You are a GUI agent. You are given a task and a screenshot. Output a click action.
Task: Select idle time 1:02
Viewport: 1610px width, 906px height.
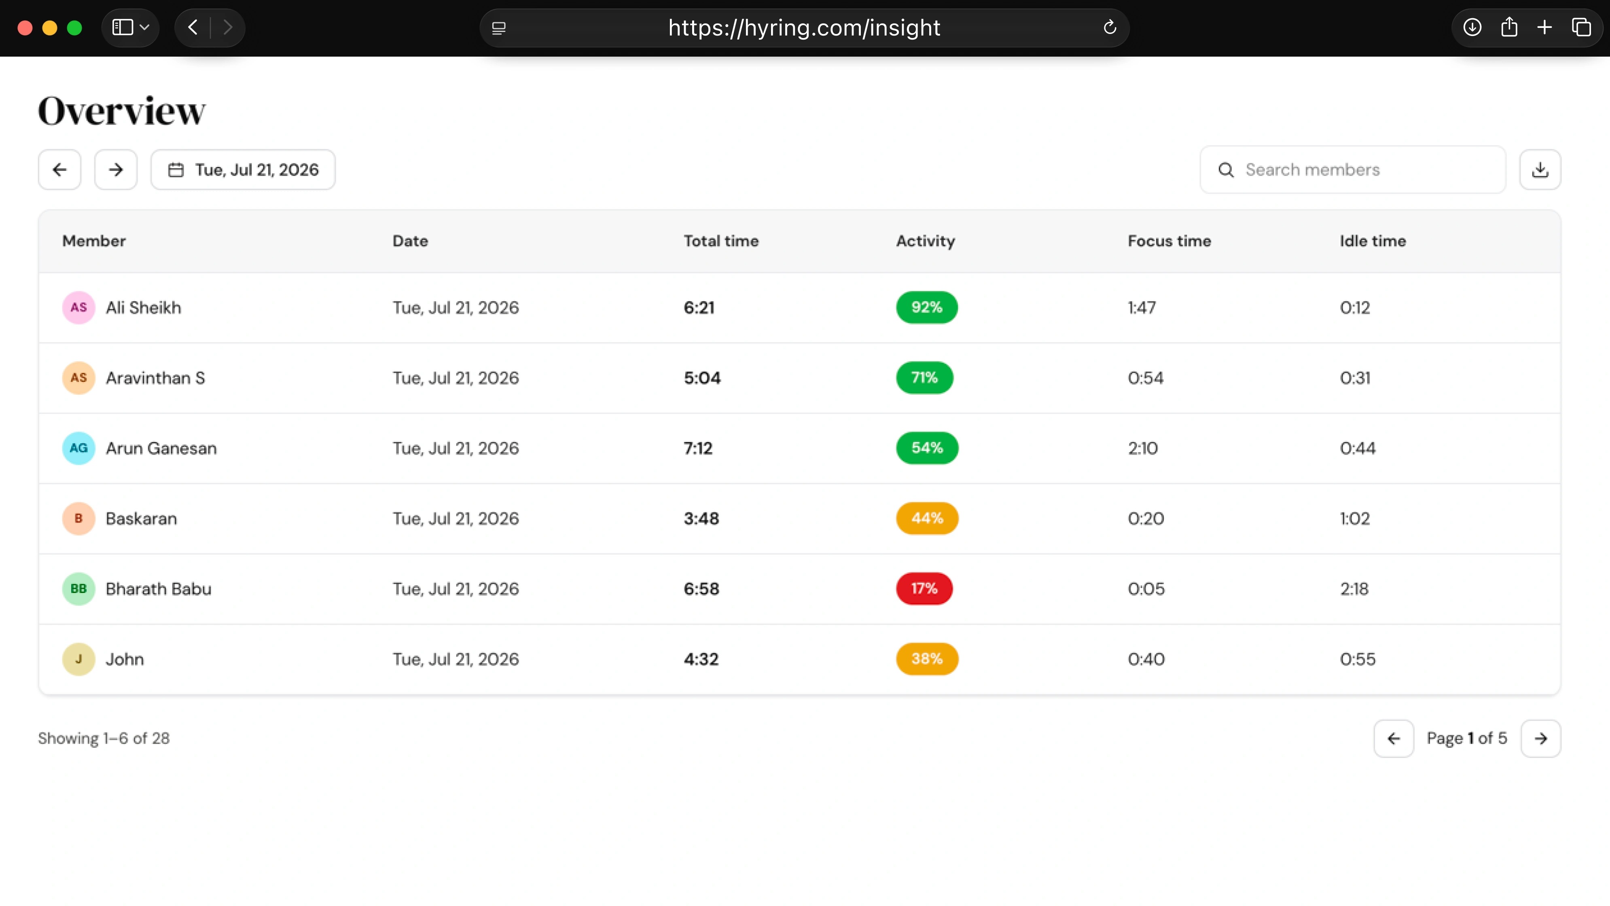[x=1354, y=519]
